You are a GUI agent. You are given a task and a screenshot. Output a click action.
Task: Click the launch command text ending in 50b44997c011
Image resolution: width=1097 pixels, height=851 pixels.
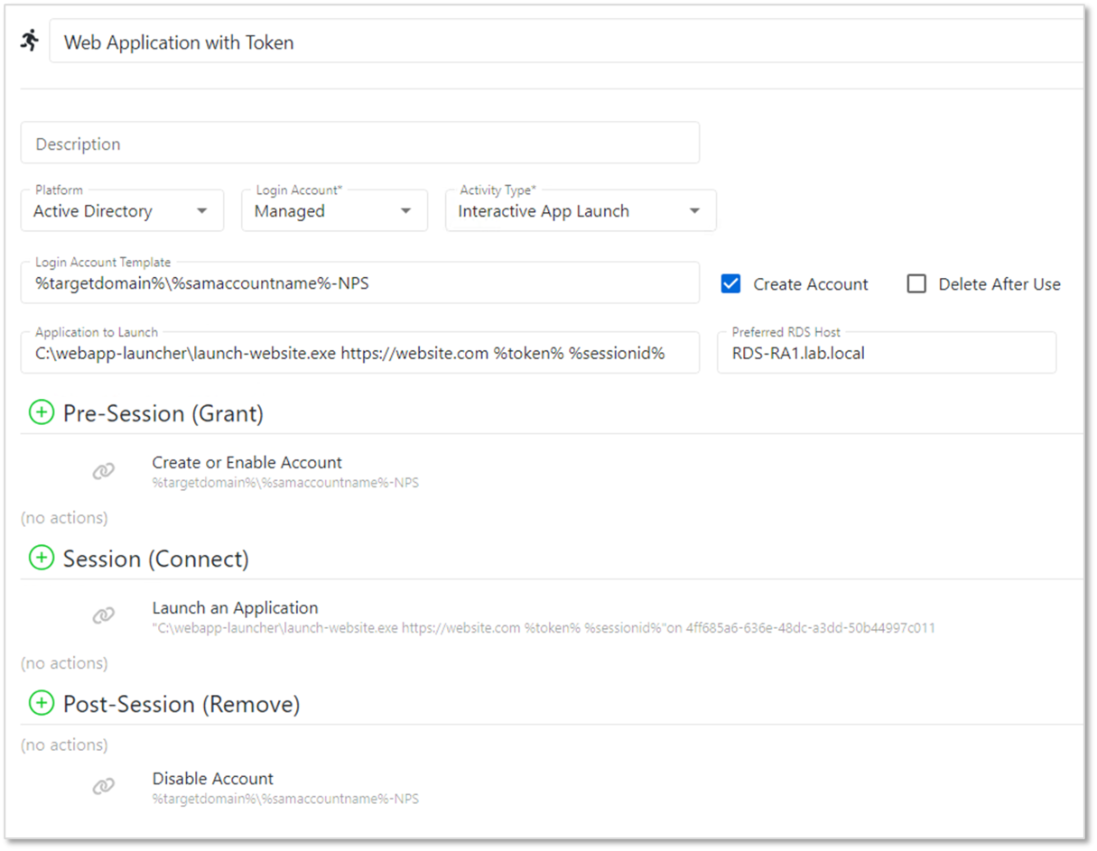pyautogui.click(x=544, y=628)
